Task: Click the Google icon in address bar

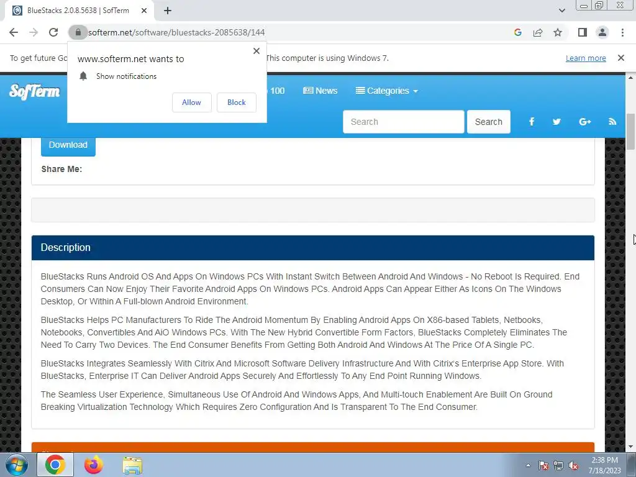Action: [x=517, y=32]
